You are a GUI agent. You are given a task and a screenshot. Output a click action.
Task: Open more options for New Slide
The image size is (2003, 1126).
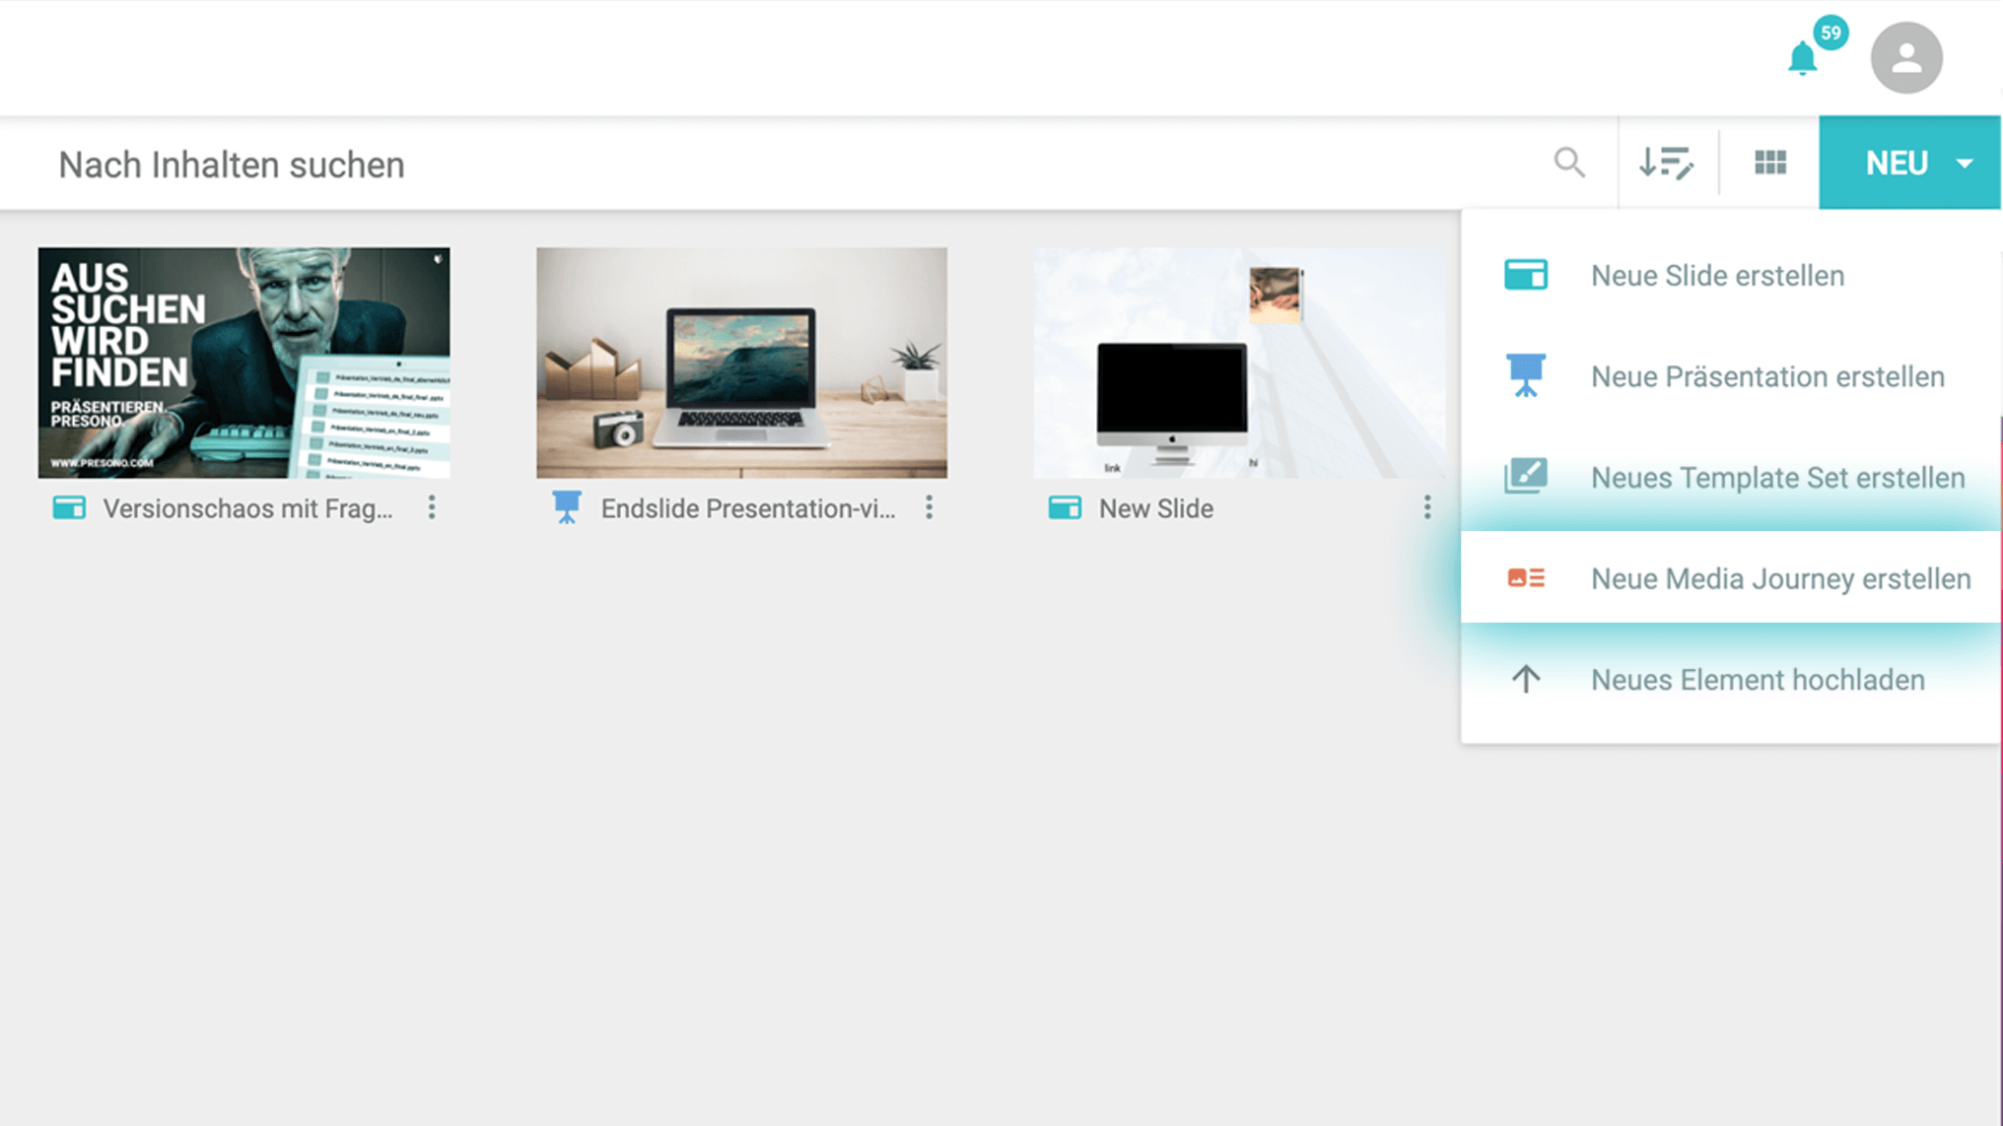[x=1427, y=507]
